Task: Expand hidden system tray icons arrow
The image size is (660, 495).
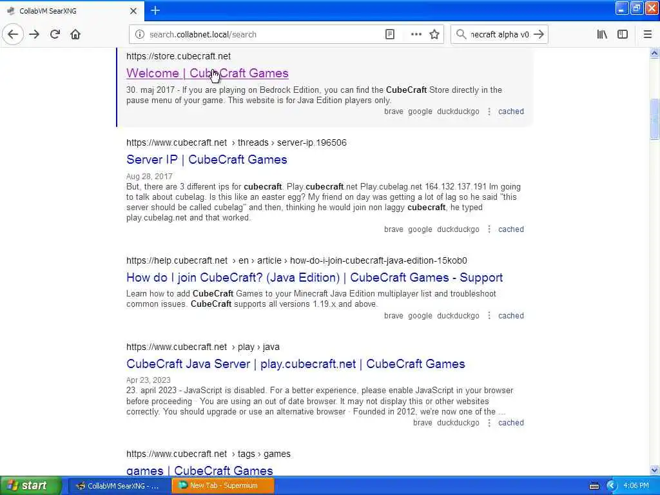Action: (x=611, y=486)
